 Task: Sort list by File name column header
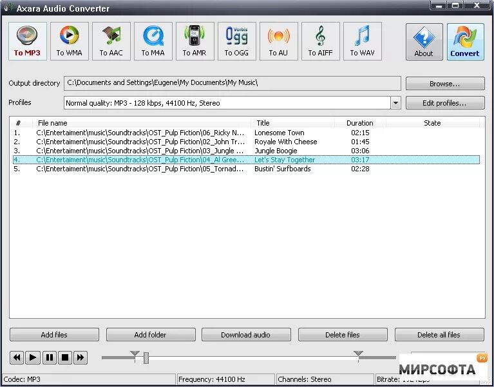click(142, 123)
